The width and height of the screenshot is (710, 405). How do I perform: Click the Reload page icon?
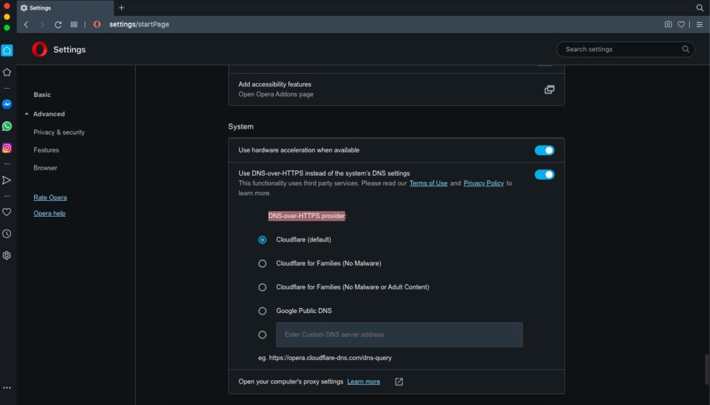[58, 24]
